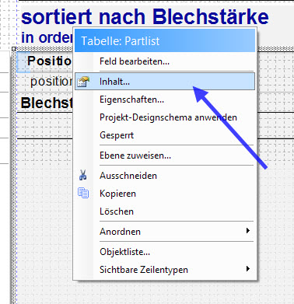294x304 pixels.
Task: Select the Position header cell in table
Action: (x=44, y=61)
